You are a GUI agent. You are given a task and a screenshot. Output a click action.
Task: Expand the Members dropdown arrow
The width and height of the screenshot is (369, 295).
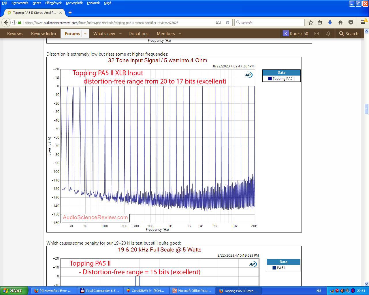coord(180,34)
